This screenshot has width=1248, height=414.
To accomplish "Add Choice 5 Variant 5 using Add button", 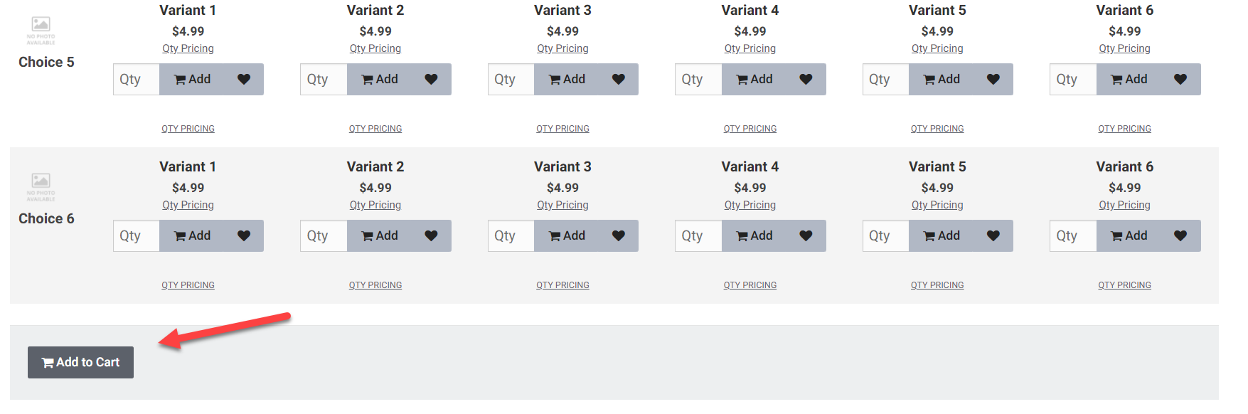I will click(942, 79).
